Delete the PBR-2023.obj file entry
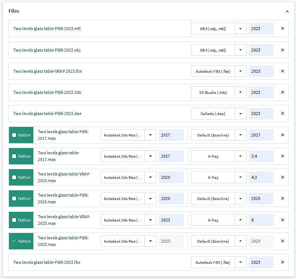 tap(283, 50)
